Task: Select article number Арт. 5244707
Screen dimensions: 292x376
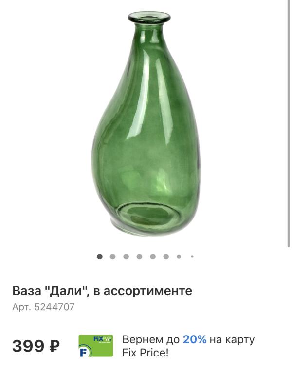Action: [x=43, y=307]
